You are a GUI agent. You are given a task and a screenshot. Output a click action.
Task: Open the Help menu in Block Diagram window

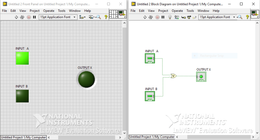(x=216, y=11)
